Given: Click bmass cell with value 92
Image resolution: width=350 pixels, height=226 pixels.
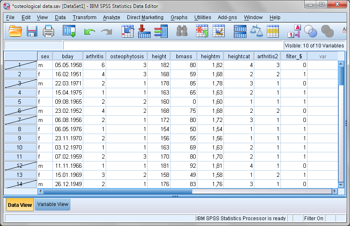Looking at the screenshot, I should tap(184, 166).
